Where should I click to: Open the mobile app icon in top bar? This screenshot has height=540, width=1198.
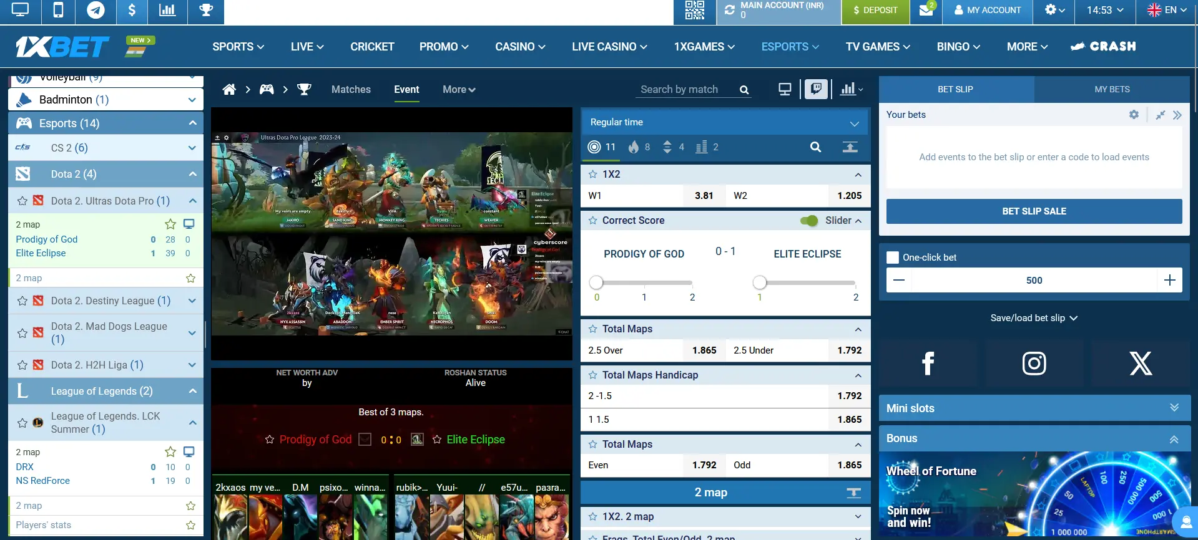click(x=58, y=10)
